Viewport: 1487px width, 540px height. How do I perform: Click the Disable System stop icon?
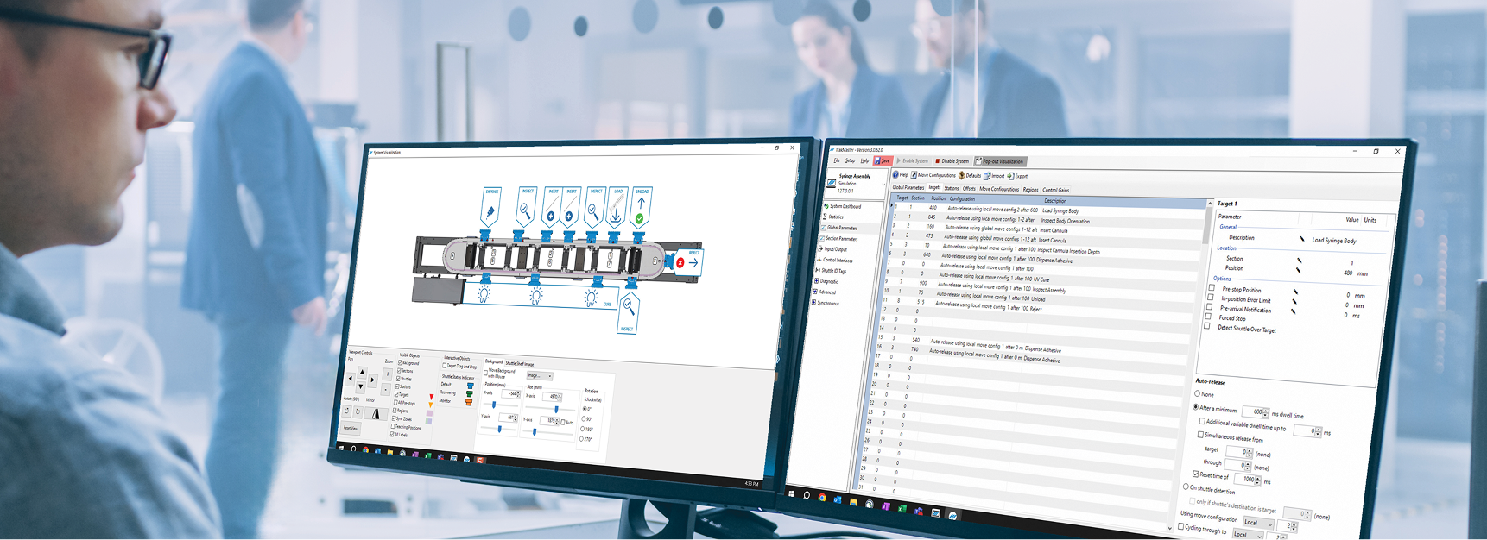click(x=938, y=161)
